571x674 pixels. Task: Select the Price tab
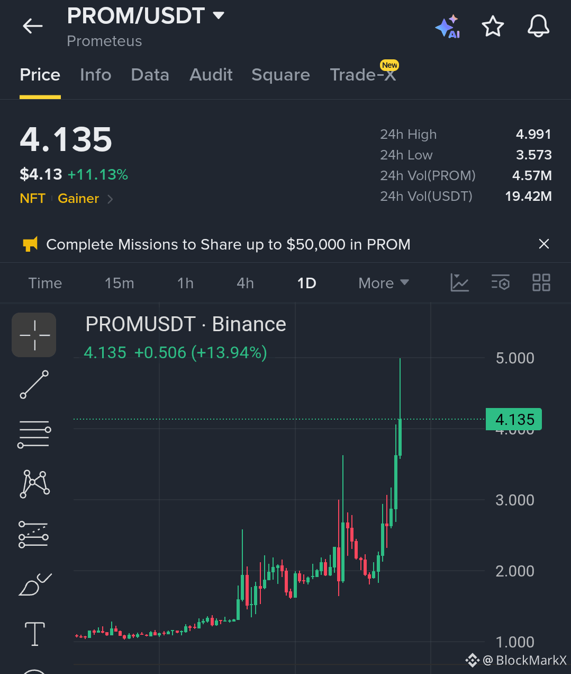coord(40,75)
